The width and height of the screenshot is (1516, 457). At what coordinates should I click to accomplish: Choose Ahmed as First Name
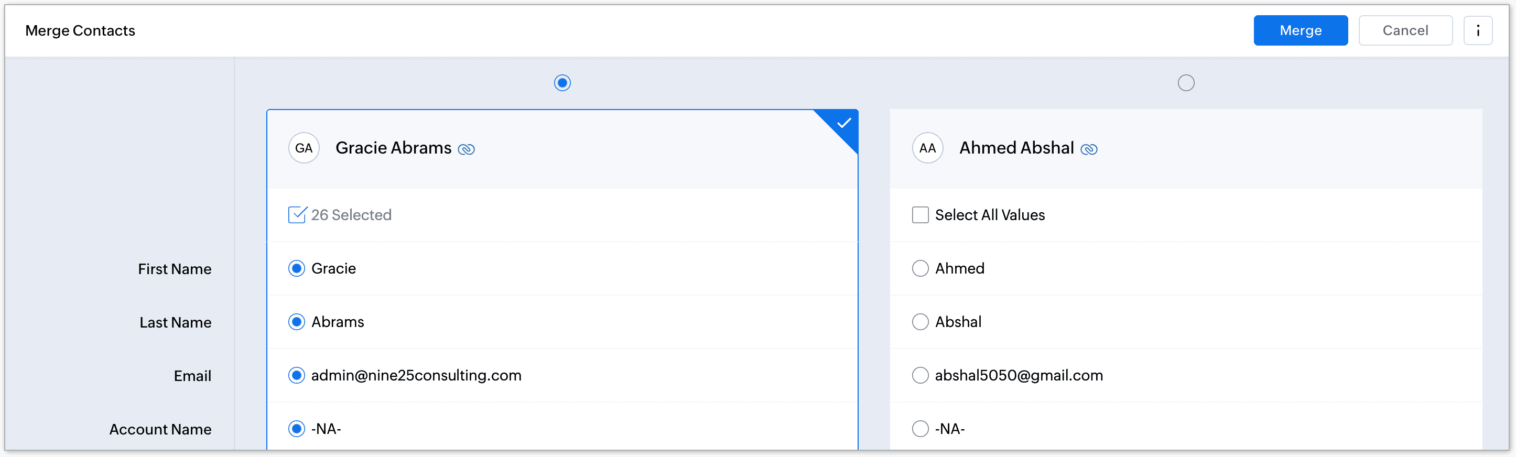click(921, 268)
